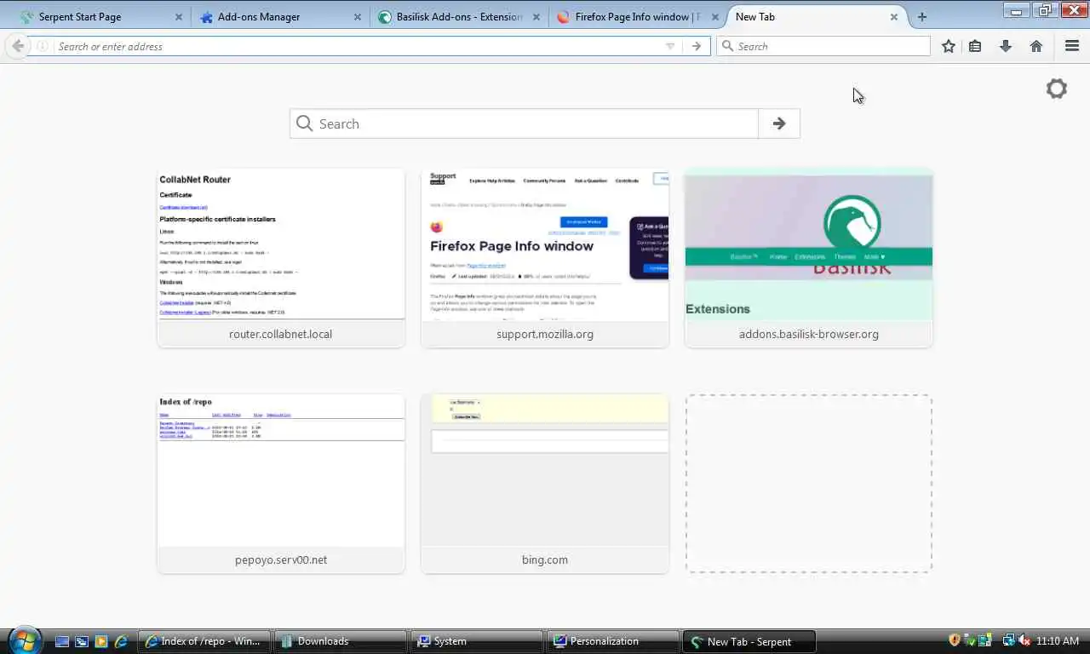Close the Basilisk Add-ons tab
The height and width of the screenshot is (654, 1090).
[x=536, y=17]
